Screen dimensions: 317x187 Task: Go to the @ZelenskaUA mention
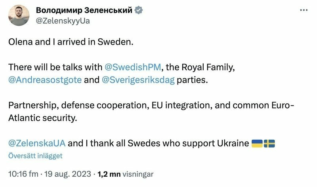pyautogui.click(x=36, y=143)
